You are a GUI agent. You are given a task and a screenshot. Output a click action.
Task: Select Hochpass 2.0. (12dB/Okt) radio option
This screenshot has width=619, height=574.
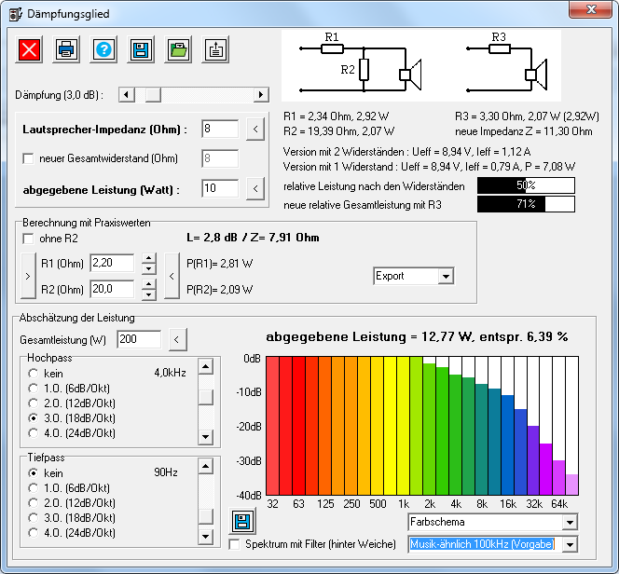coord(34,403)
